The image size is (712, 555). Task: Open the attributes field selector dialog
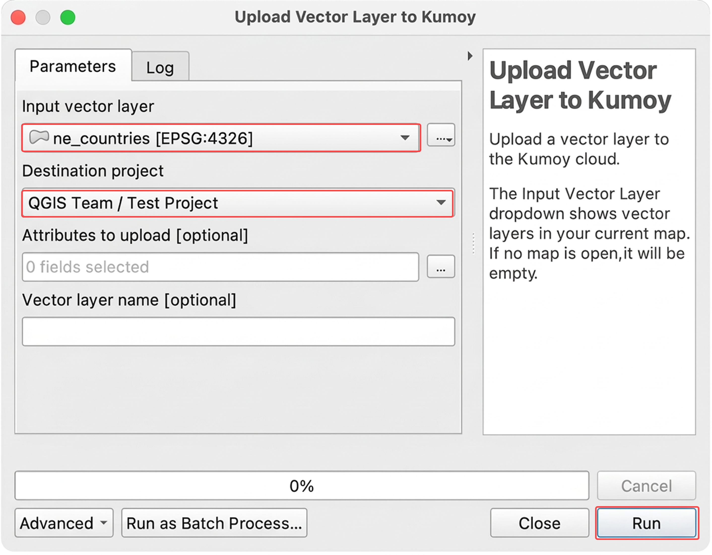tap(441, 267)
